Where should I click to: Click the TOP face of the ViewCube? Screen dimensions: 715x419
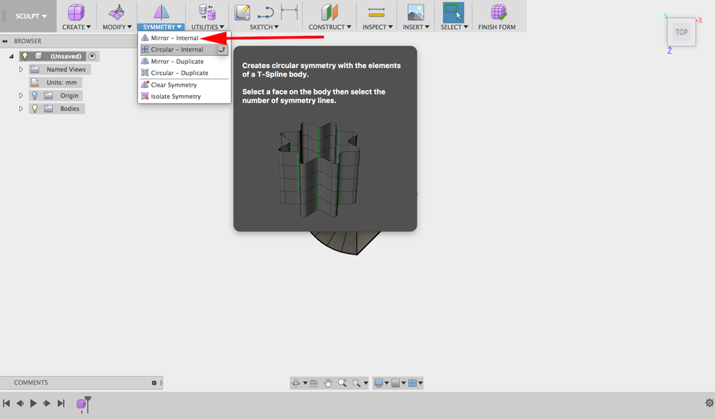coord(681,32)
